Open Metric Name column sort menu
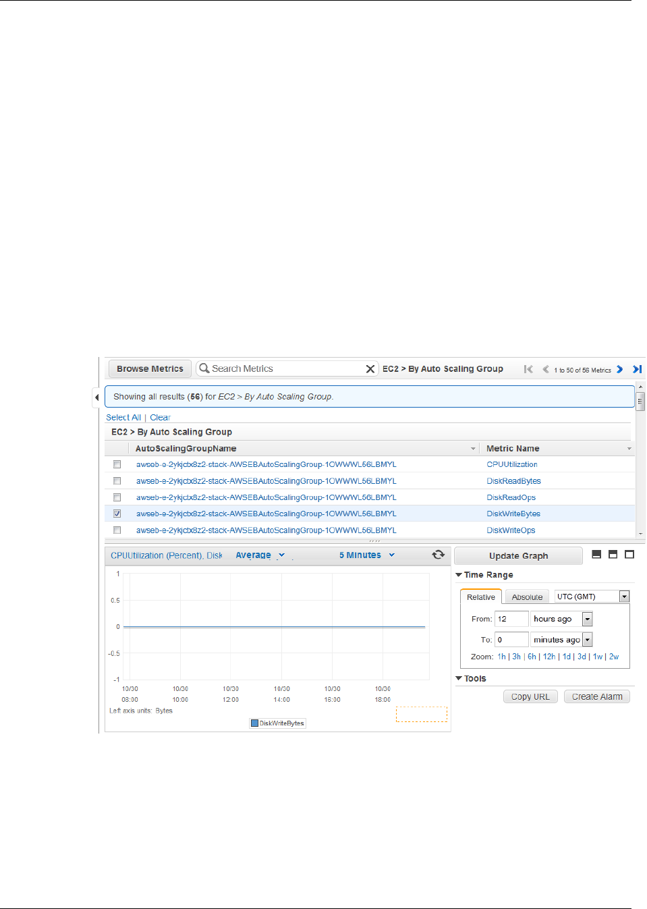Screen dimensions: 647x909 point(629,449)
